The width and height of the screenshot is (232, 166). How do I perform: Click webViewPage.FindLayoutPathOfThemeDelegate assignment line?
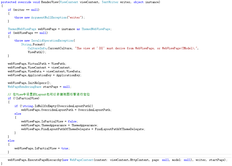[83, 129]
